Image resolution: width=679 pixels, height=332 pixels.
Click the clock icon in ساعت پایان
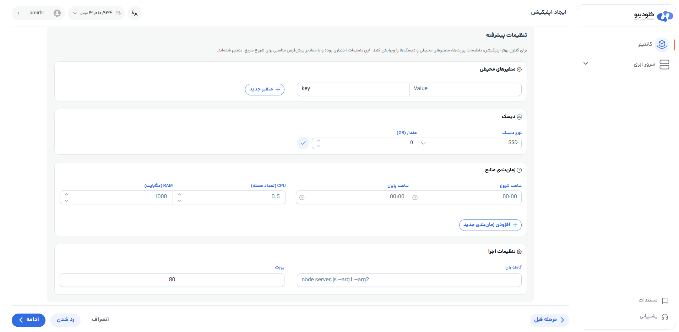tap(302, 198)
